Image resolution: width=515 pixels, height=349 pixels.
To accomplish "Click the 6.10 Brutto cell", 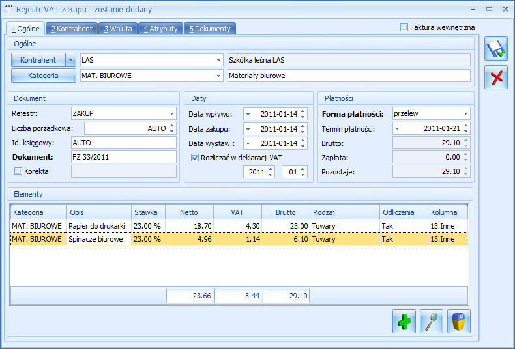I will (x=286, y=239).
